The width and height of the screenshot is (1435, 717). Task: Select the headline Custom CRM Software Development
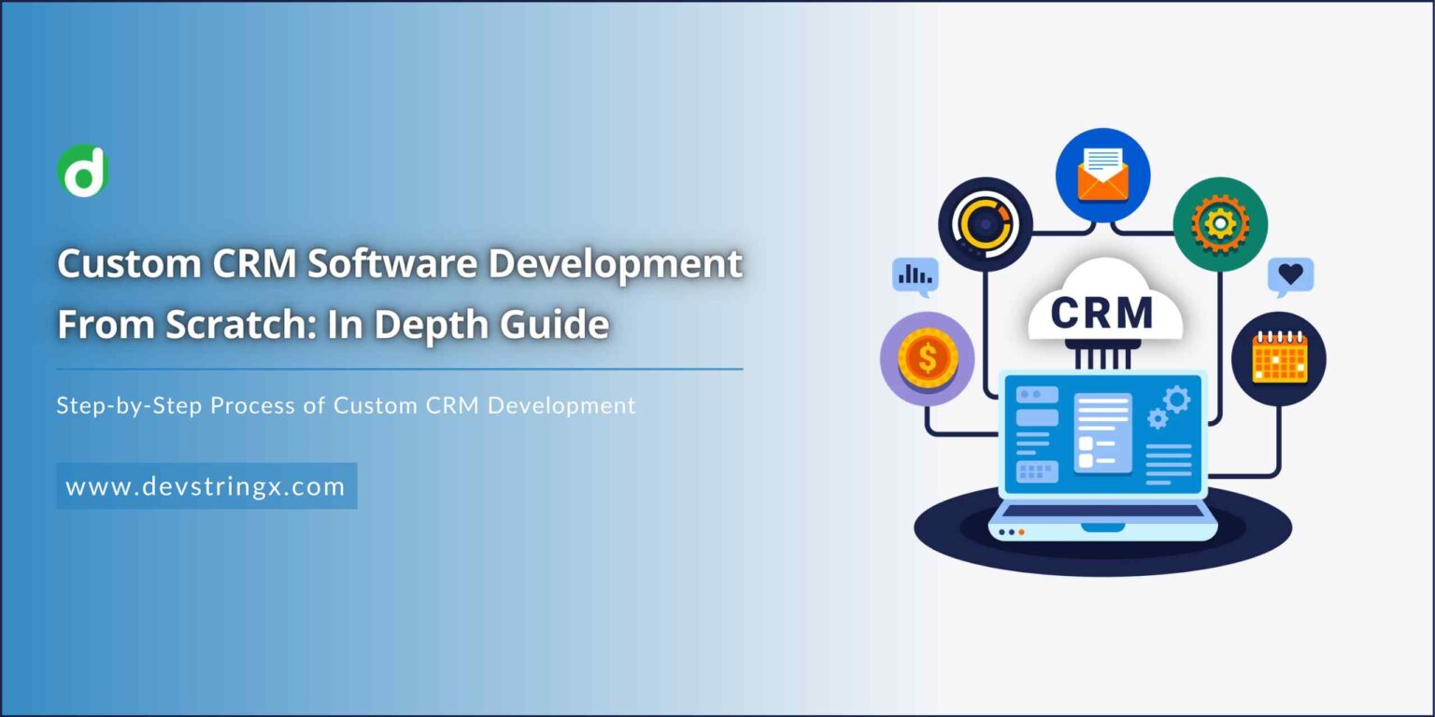point(400,264)
